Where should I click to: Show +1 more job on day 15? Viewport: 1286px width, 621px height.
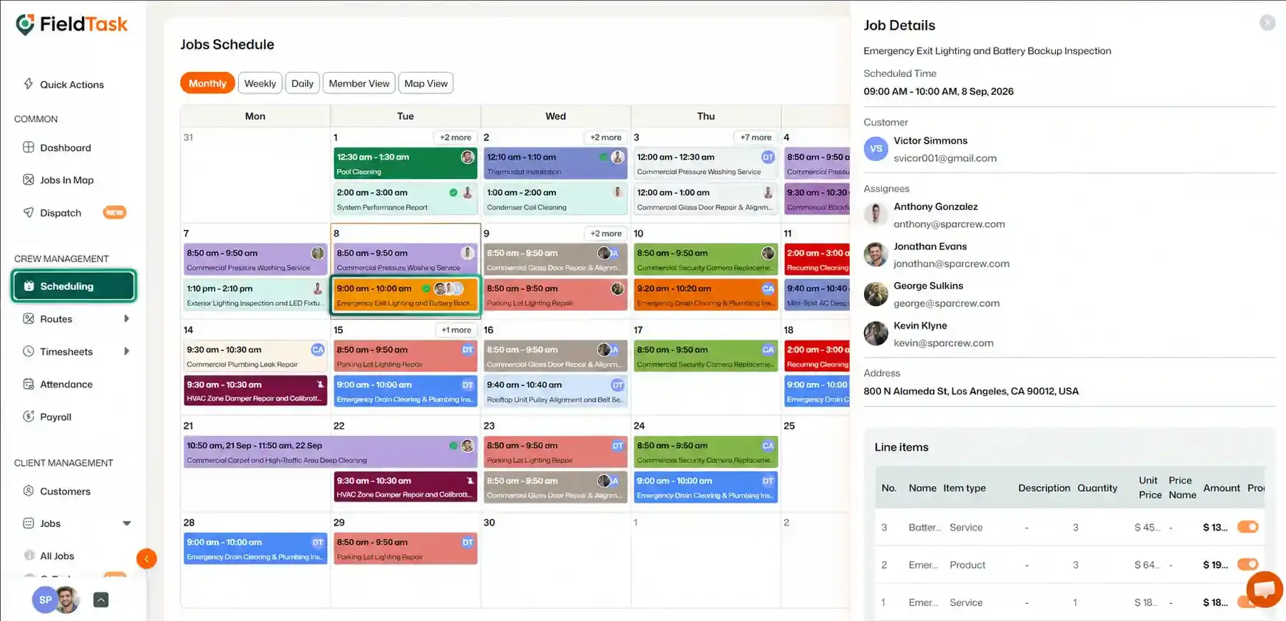pyautogui.click(x=456, y=330)
